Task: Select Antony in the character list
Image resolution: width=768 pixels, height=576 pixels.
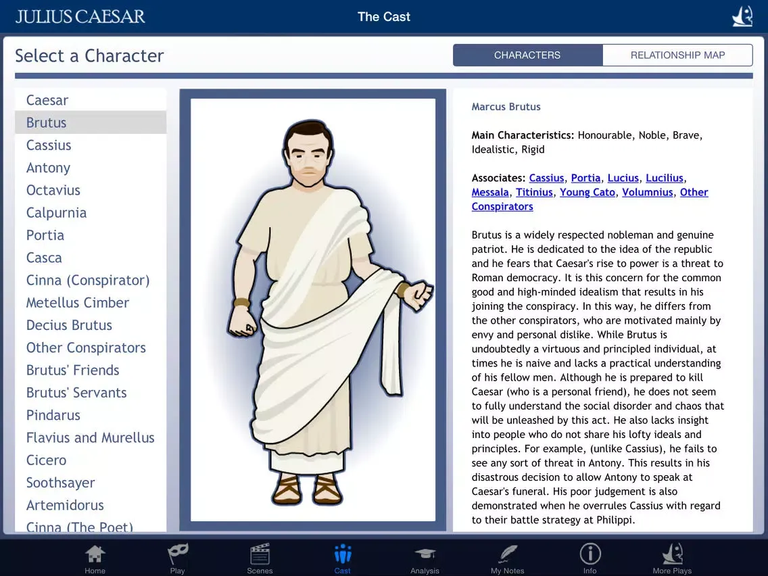Action: click(91, 168)
